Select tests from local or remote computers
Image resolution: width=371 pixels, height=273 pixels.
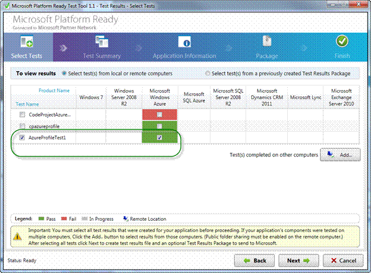click(x=64, y=73)
